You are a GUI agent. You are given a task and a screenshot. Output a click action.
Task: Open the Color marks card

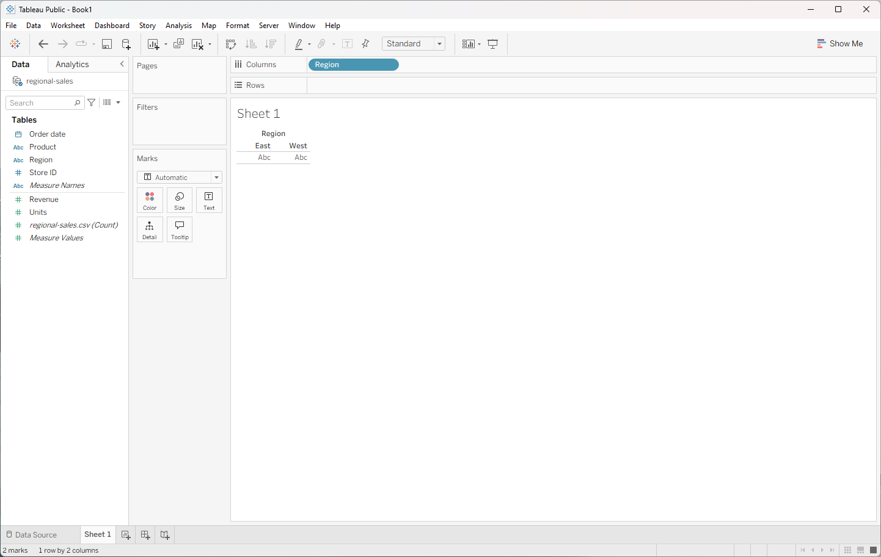point(150,200)
